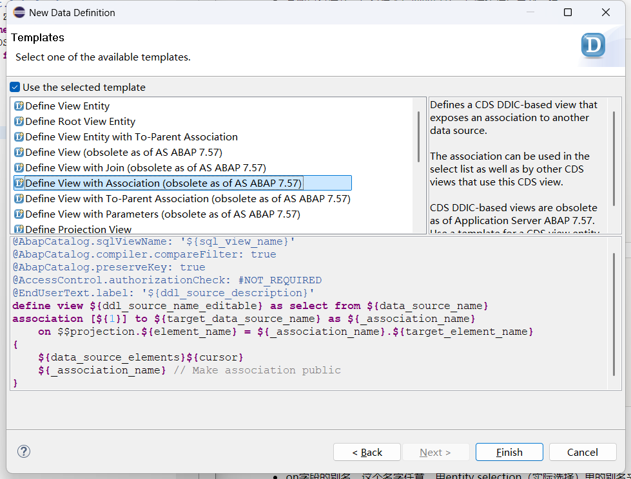The height and width of the screenshot is (479, 631).
Task: Click icon beside Define View with Parameters
Action: [19, 214]
